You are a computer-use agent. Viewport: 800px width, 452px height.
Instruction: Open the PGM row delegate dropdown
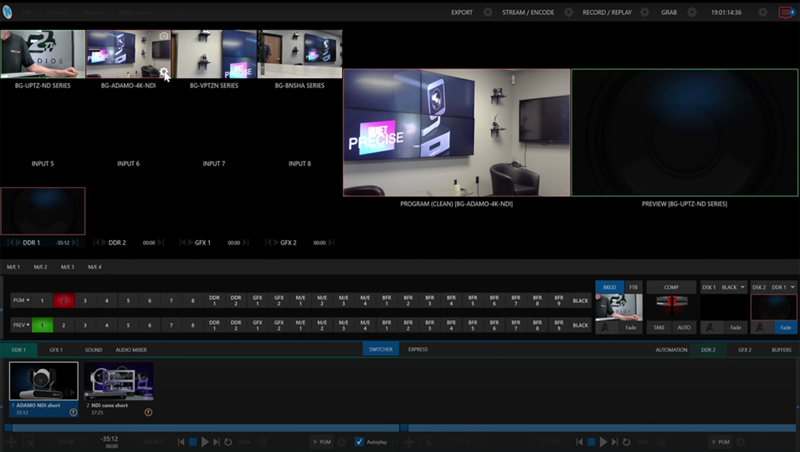[x=21, y=300]
